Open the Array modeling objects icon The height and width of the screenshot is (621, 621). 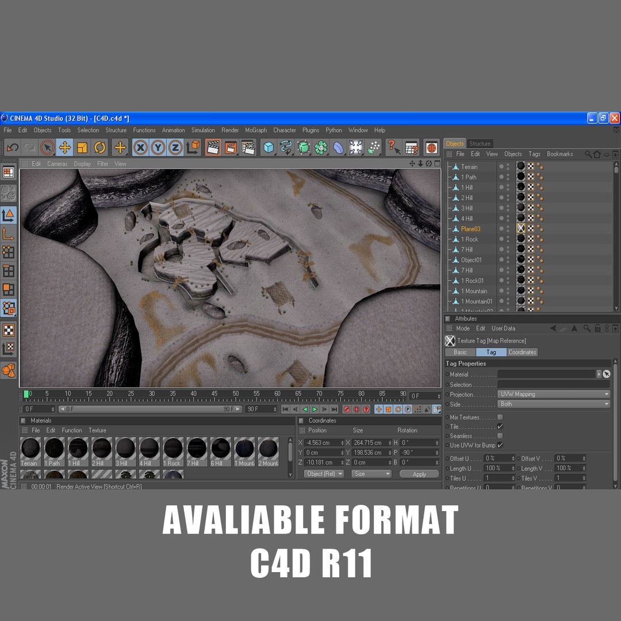tap(321, 148)
